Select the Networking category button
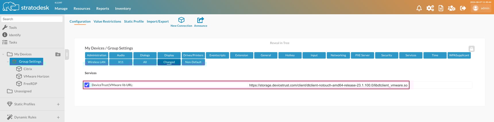Image resolution: width=494 pixels, height=122 pixels. [x=338, y=55]
